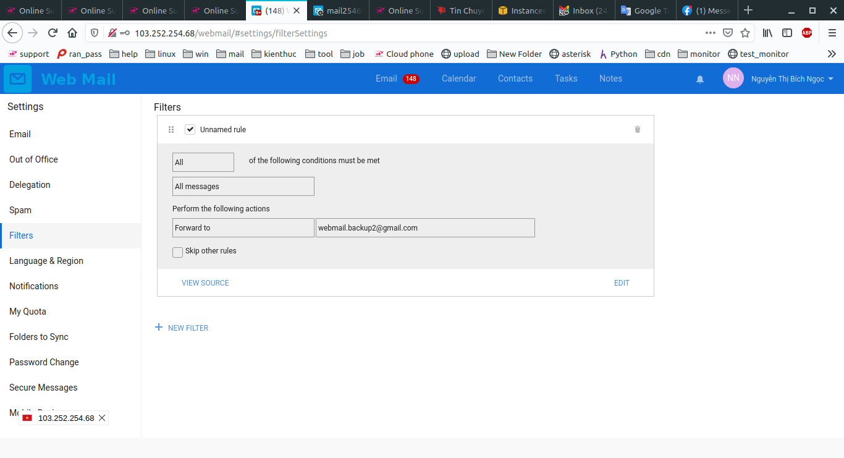Go to Email in top navigation
844x458 pixels.
point(386,78)
